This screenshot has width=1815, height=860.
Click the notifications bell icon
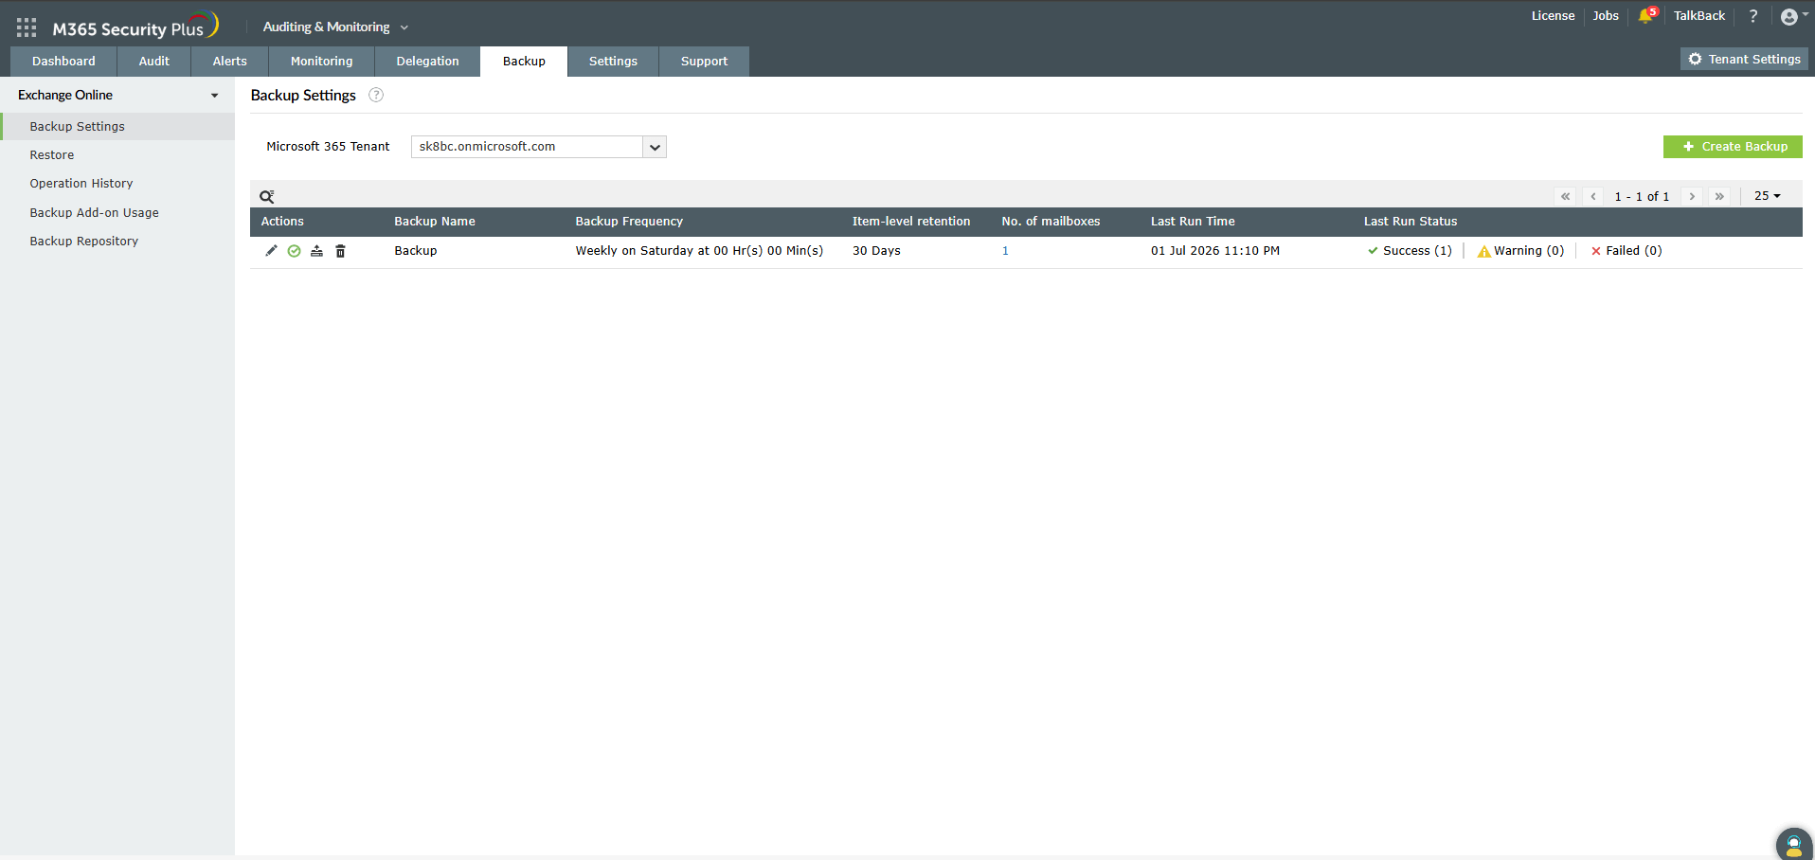[1645, 16]
